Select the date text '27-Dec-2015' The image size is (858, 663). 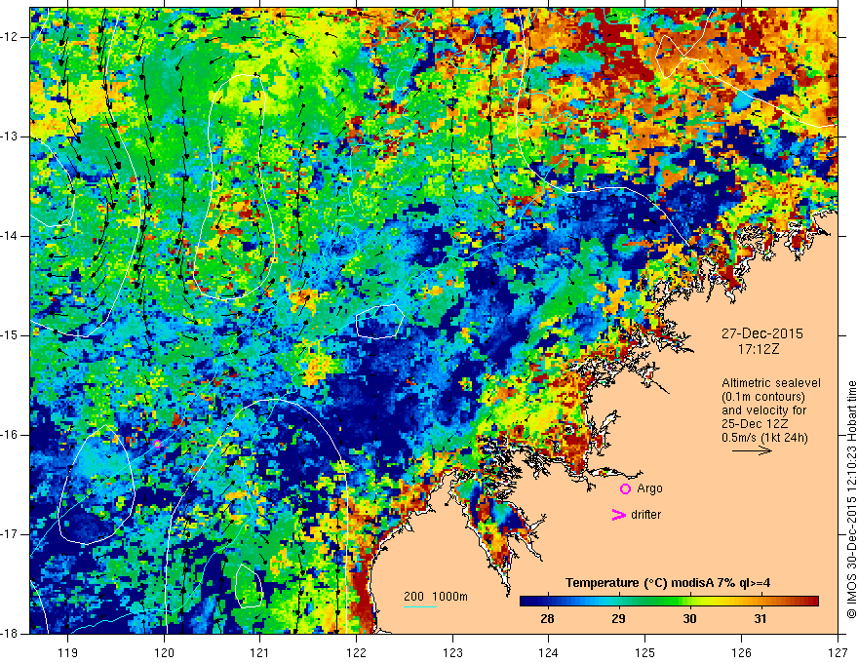click(x=761, y=333)
